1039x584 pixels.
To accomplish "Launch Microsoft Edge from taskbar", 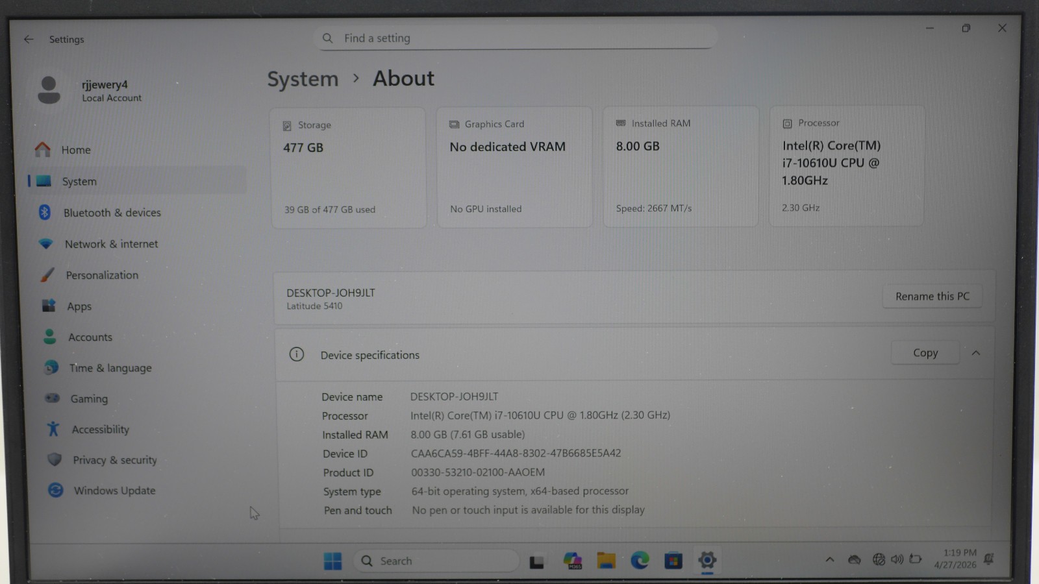I will pos(640,560).
